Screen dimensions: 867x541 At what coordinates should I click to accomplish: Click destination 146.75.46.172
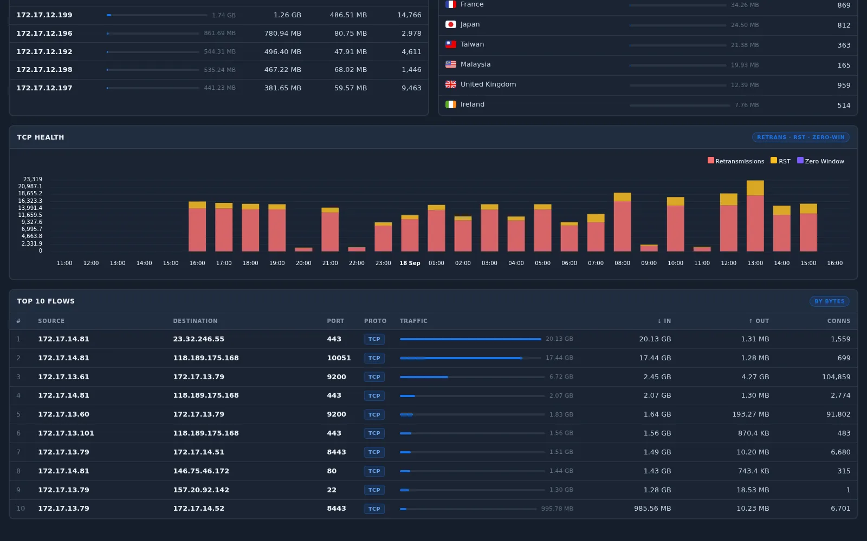click(x=201, y=471)
